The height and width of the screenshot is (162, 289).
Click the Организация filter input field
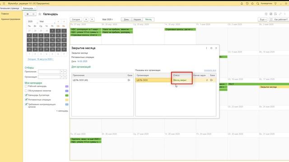coord(49,77)
